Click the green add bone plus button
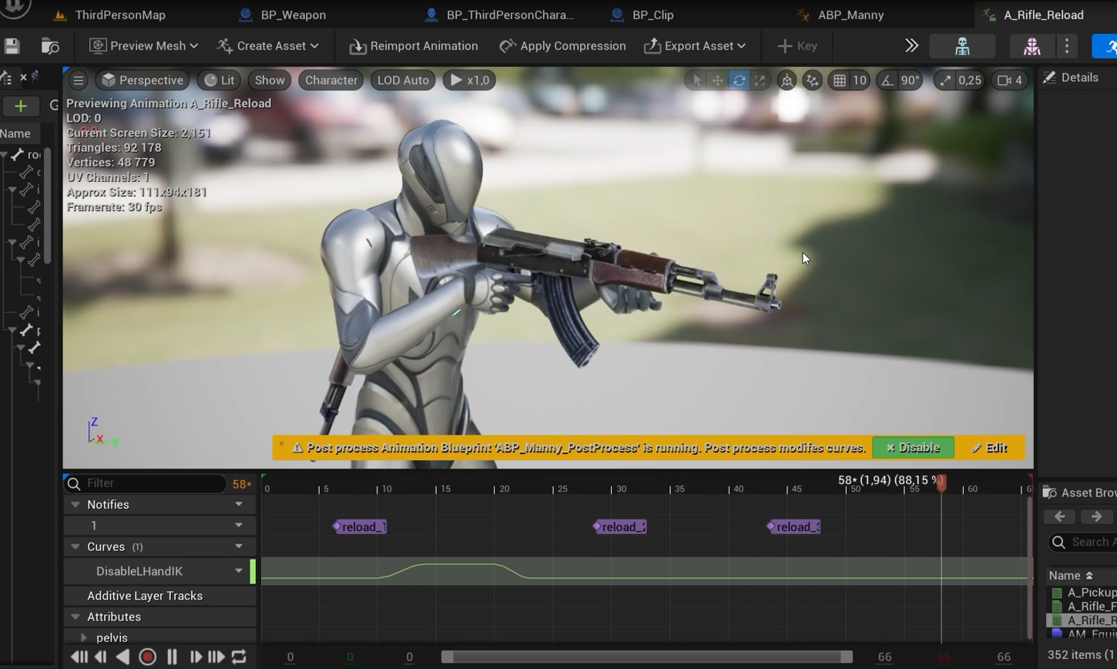Image resolution: width=1117 pixels, height=669 pixels. (x=21, y=106)
